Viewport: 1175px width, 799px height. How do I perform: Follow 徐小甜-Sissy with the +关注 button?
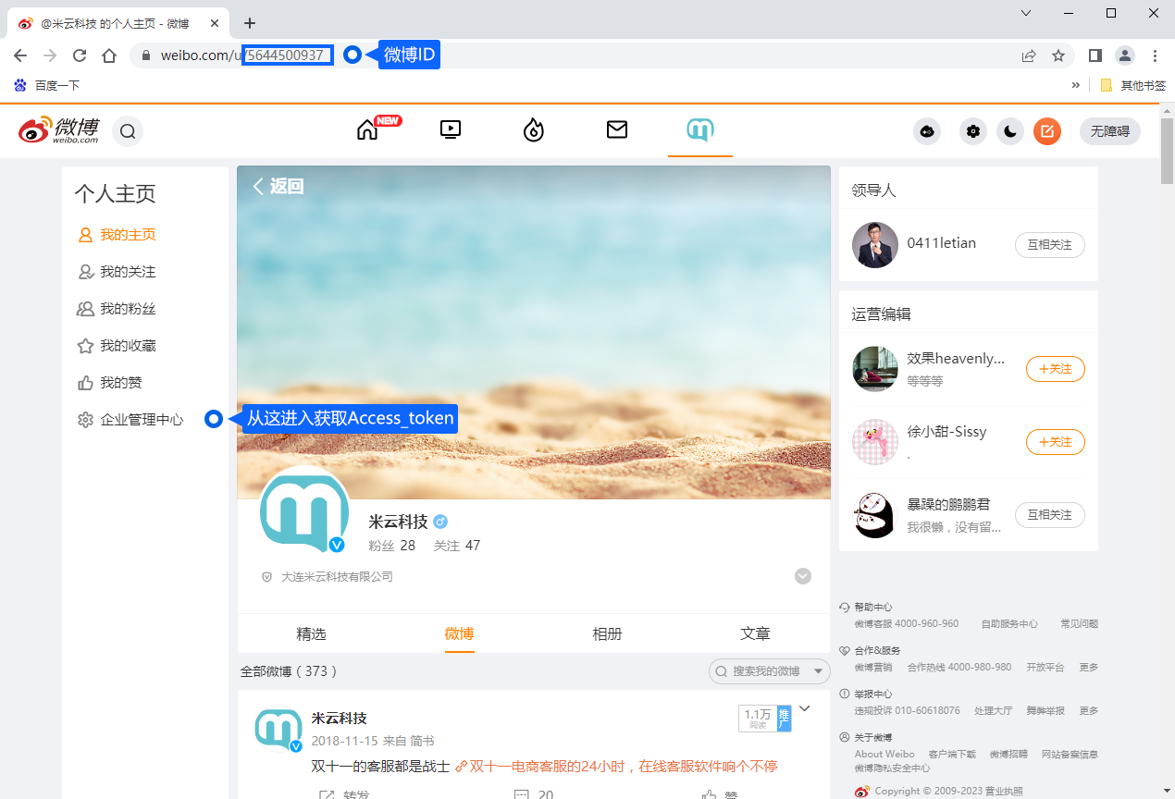1056,442
